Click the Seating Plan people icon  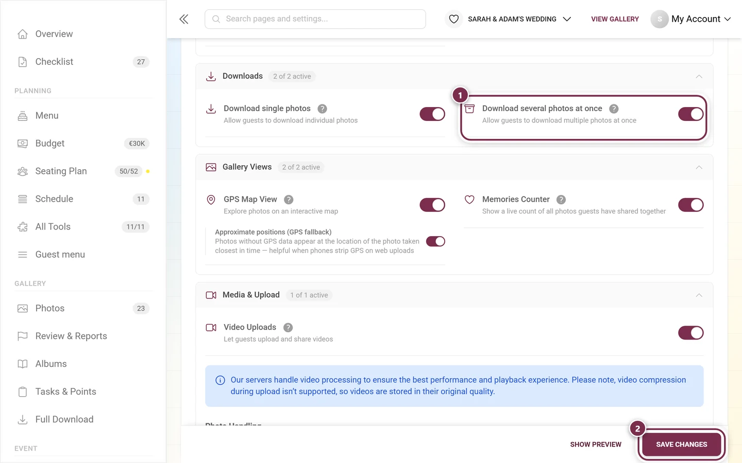[23, 171]
